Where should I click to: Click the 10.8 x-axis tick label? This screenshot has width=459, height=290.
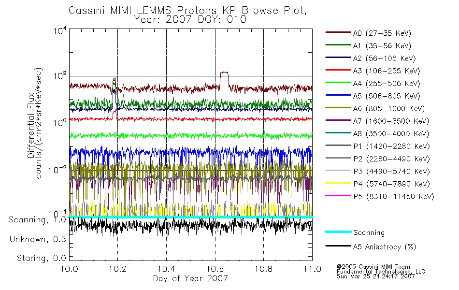point(264,269)
